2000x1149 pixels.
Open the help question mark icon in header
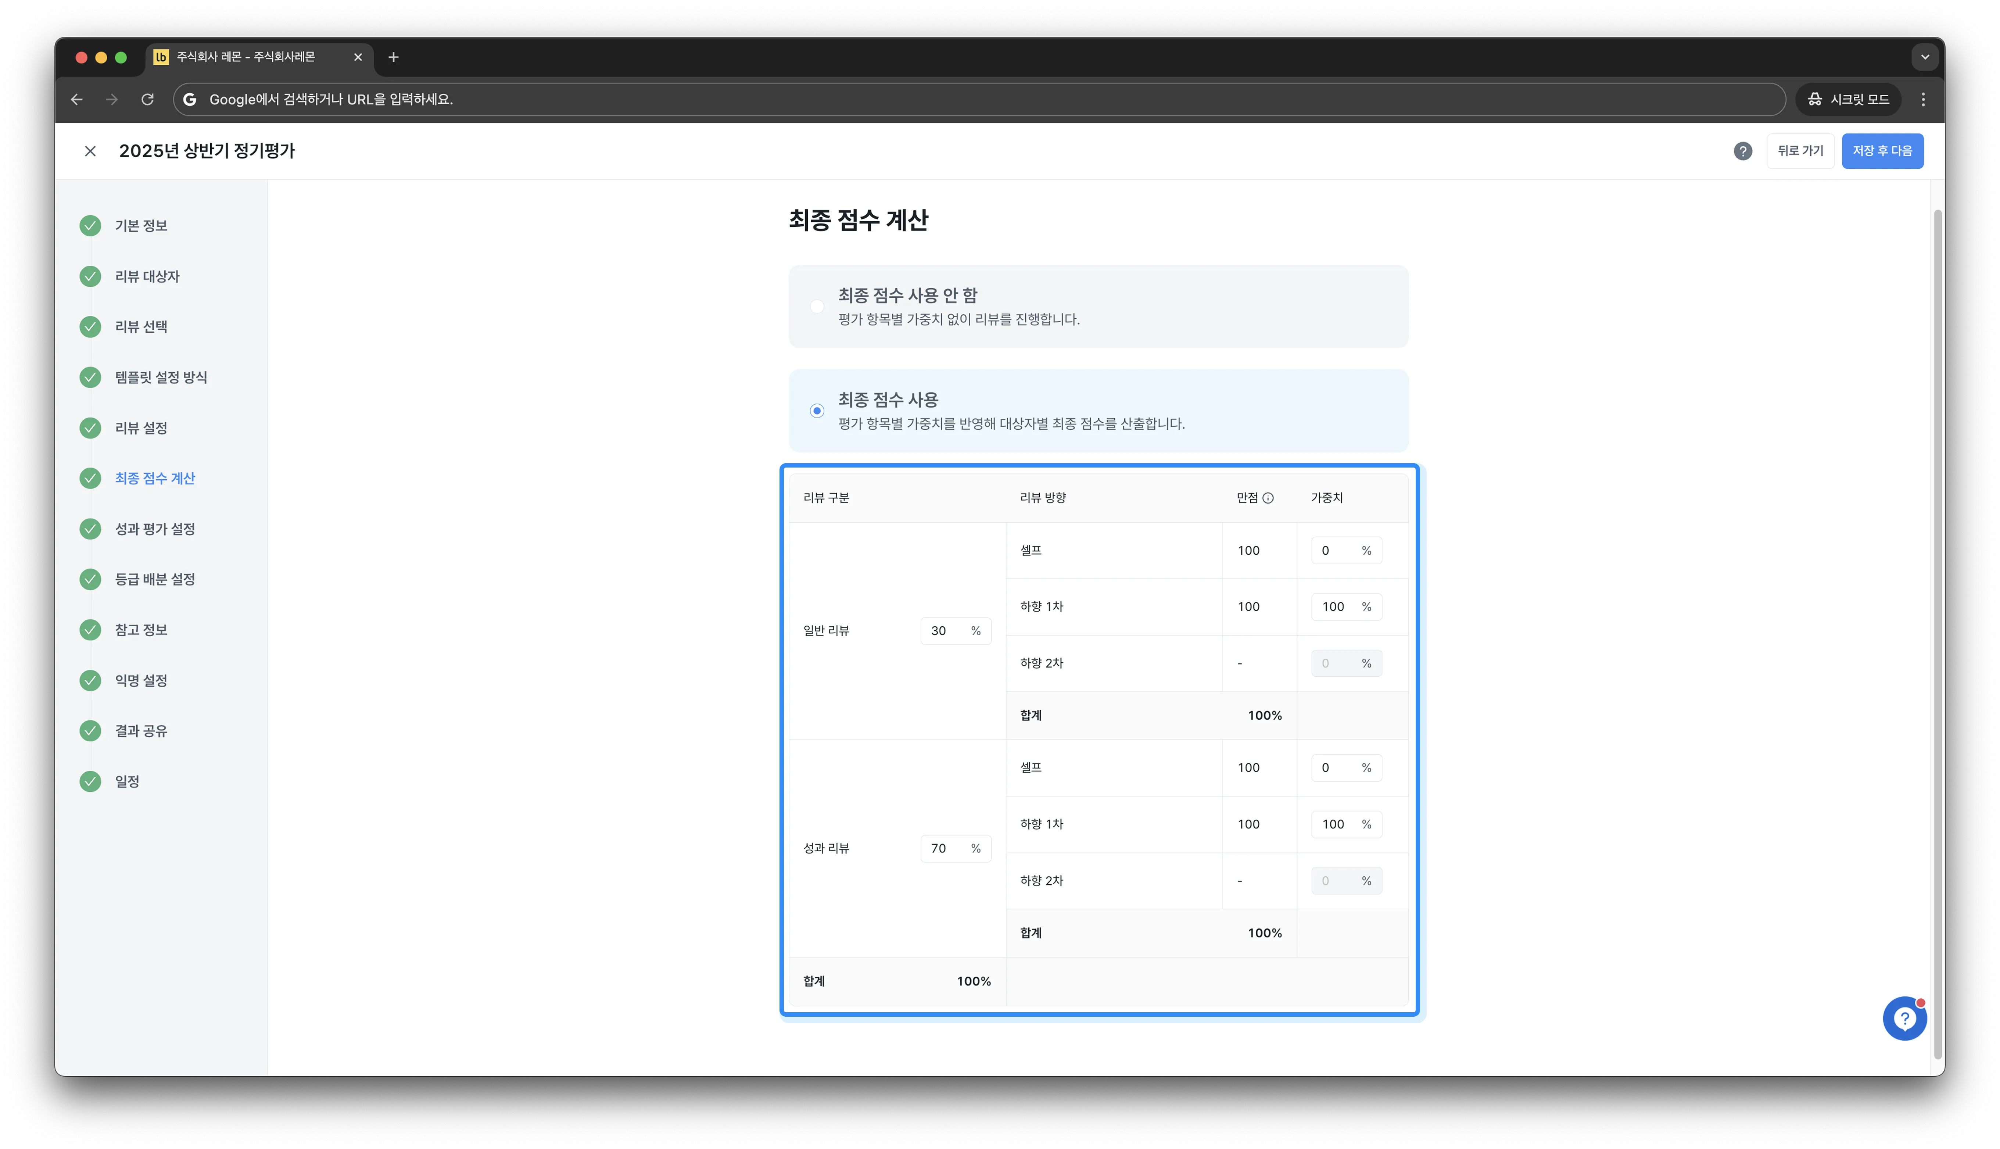click(1742, 151)
